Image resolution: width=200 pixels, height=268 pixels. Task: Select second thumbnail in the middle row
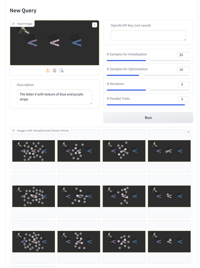pyautogui.click(x=79, y=196)
